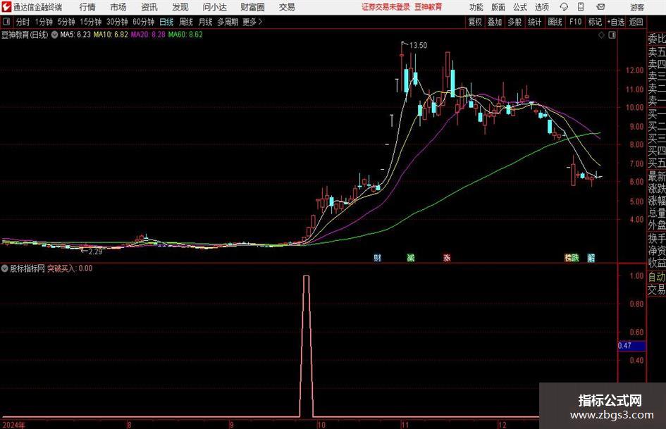
Task: Click red 豆神教育 title text
Action: click(428, 7)
